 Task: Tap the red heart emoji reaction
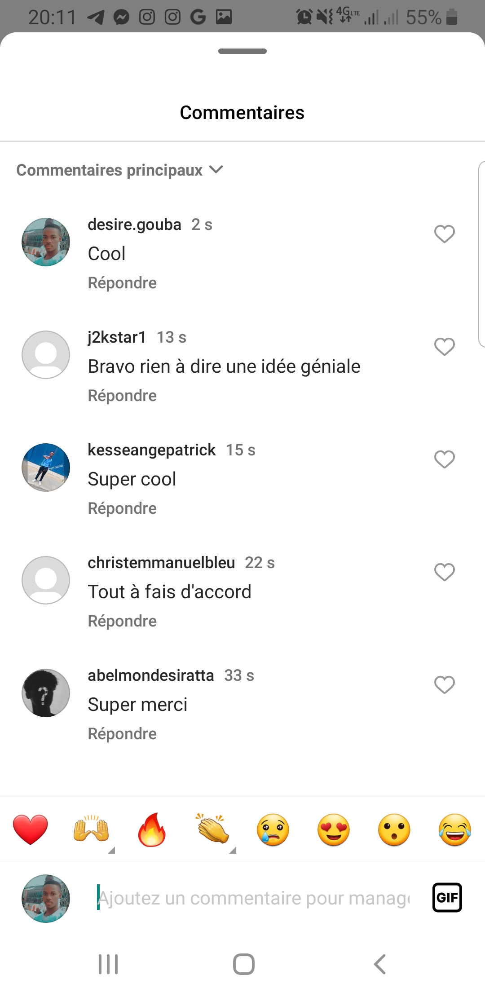pos(31,829)
